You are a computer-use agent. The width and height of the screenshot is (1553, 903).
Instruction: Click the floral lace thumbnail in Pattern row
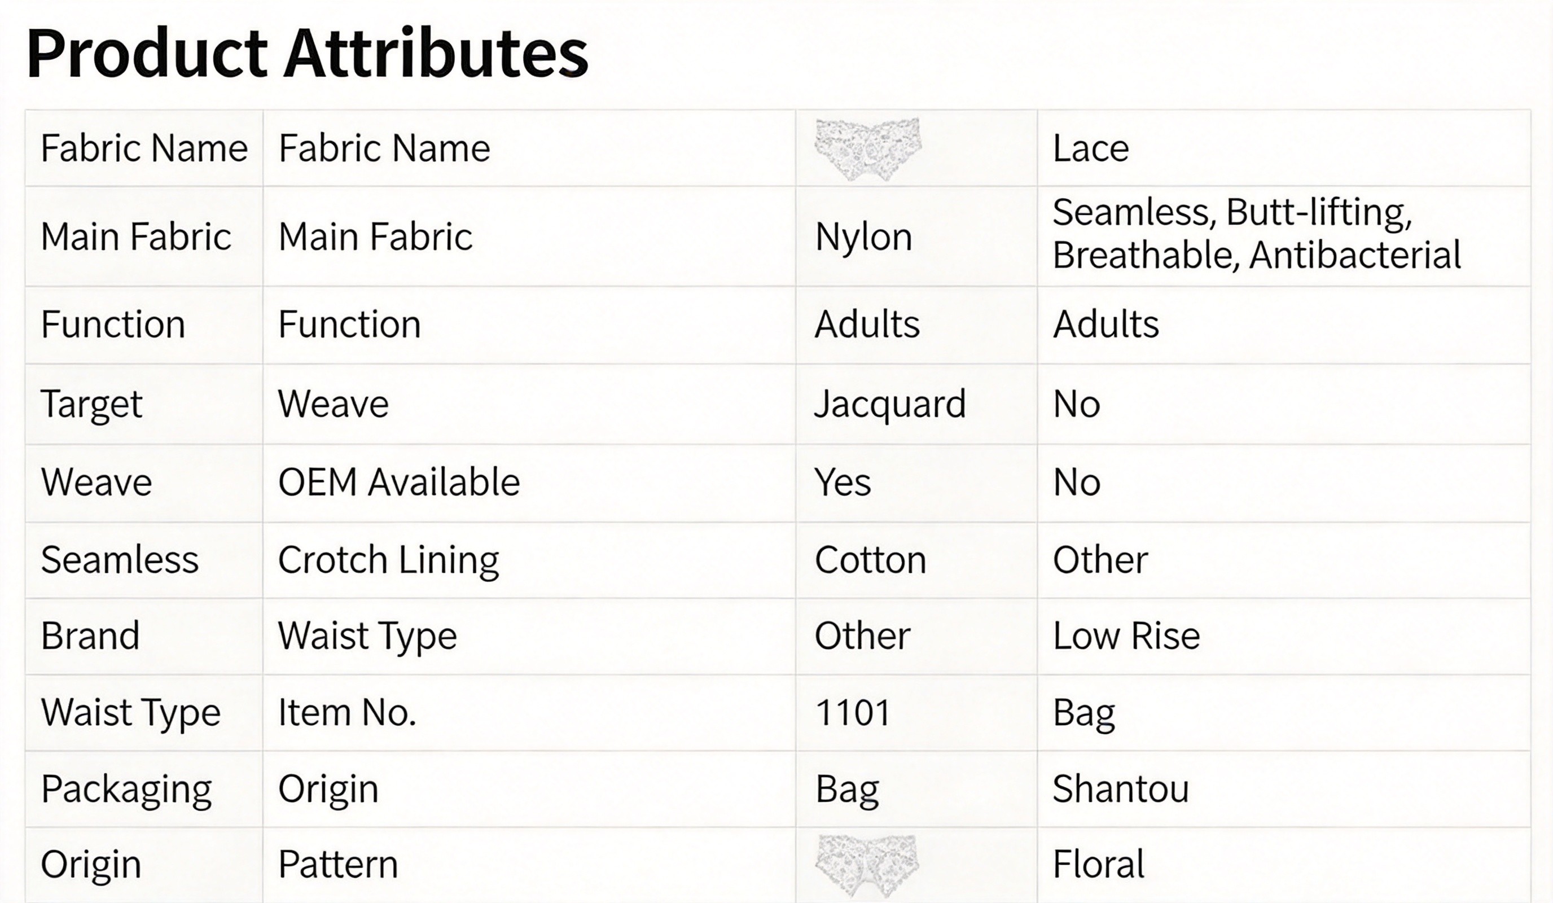pos(866,865)
